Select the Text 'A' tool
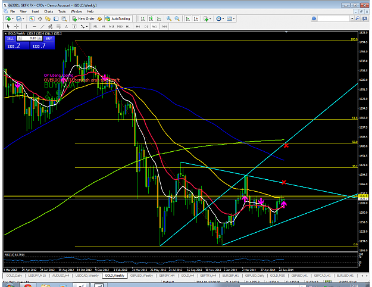The image size is (372, 287). click(x=67, y=26)
